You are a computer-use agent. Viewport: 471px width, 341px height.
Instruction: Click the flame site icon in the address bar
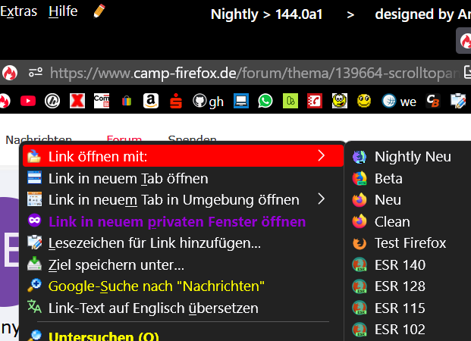[x=10, y=73]
